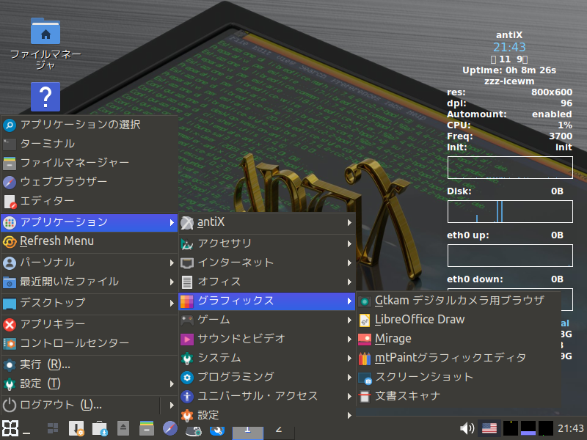Open the 実行 (R)... run dialog
This screenshot has width=587, height=440.
click(x=89, y=364)
